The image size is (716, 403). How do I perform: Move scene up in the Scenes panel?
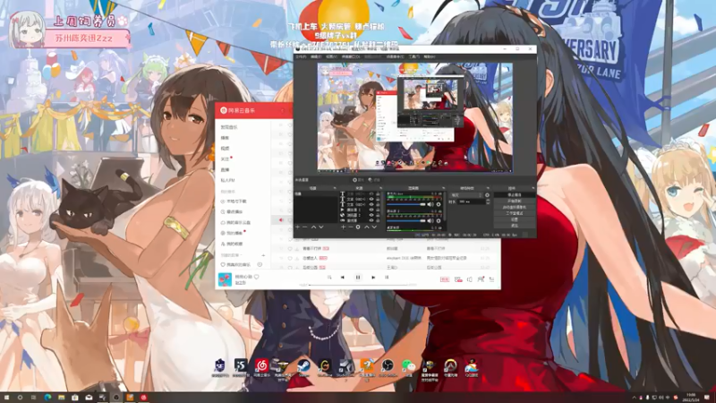(314, 227)
